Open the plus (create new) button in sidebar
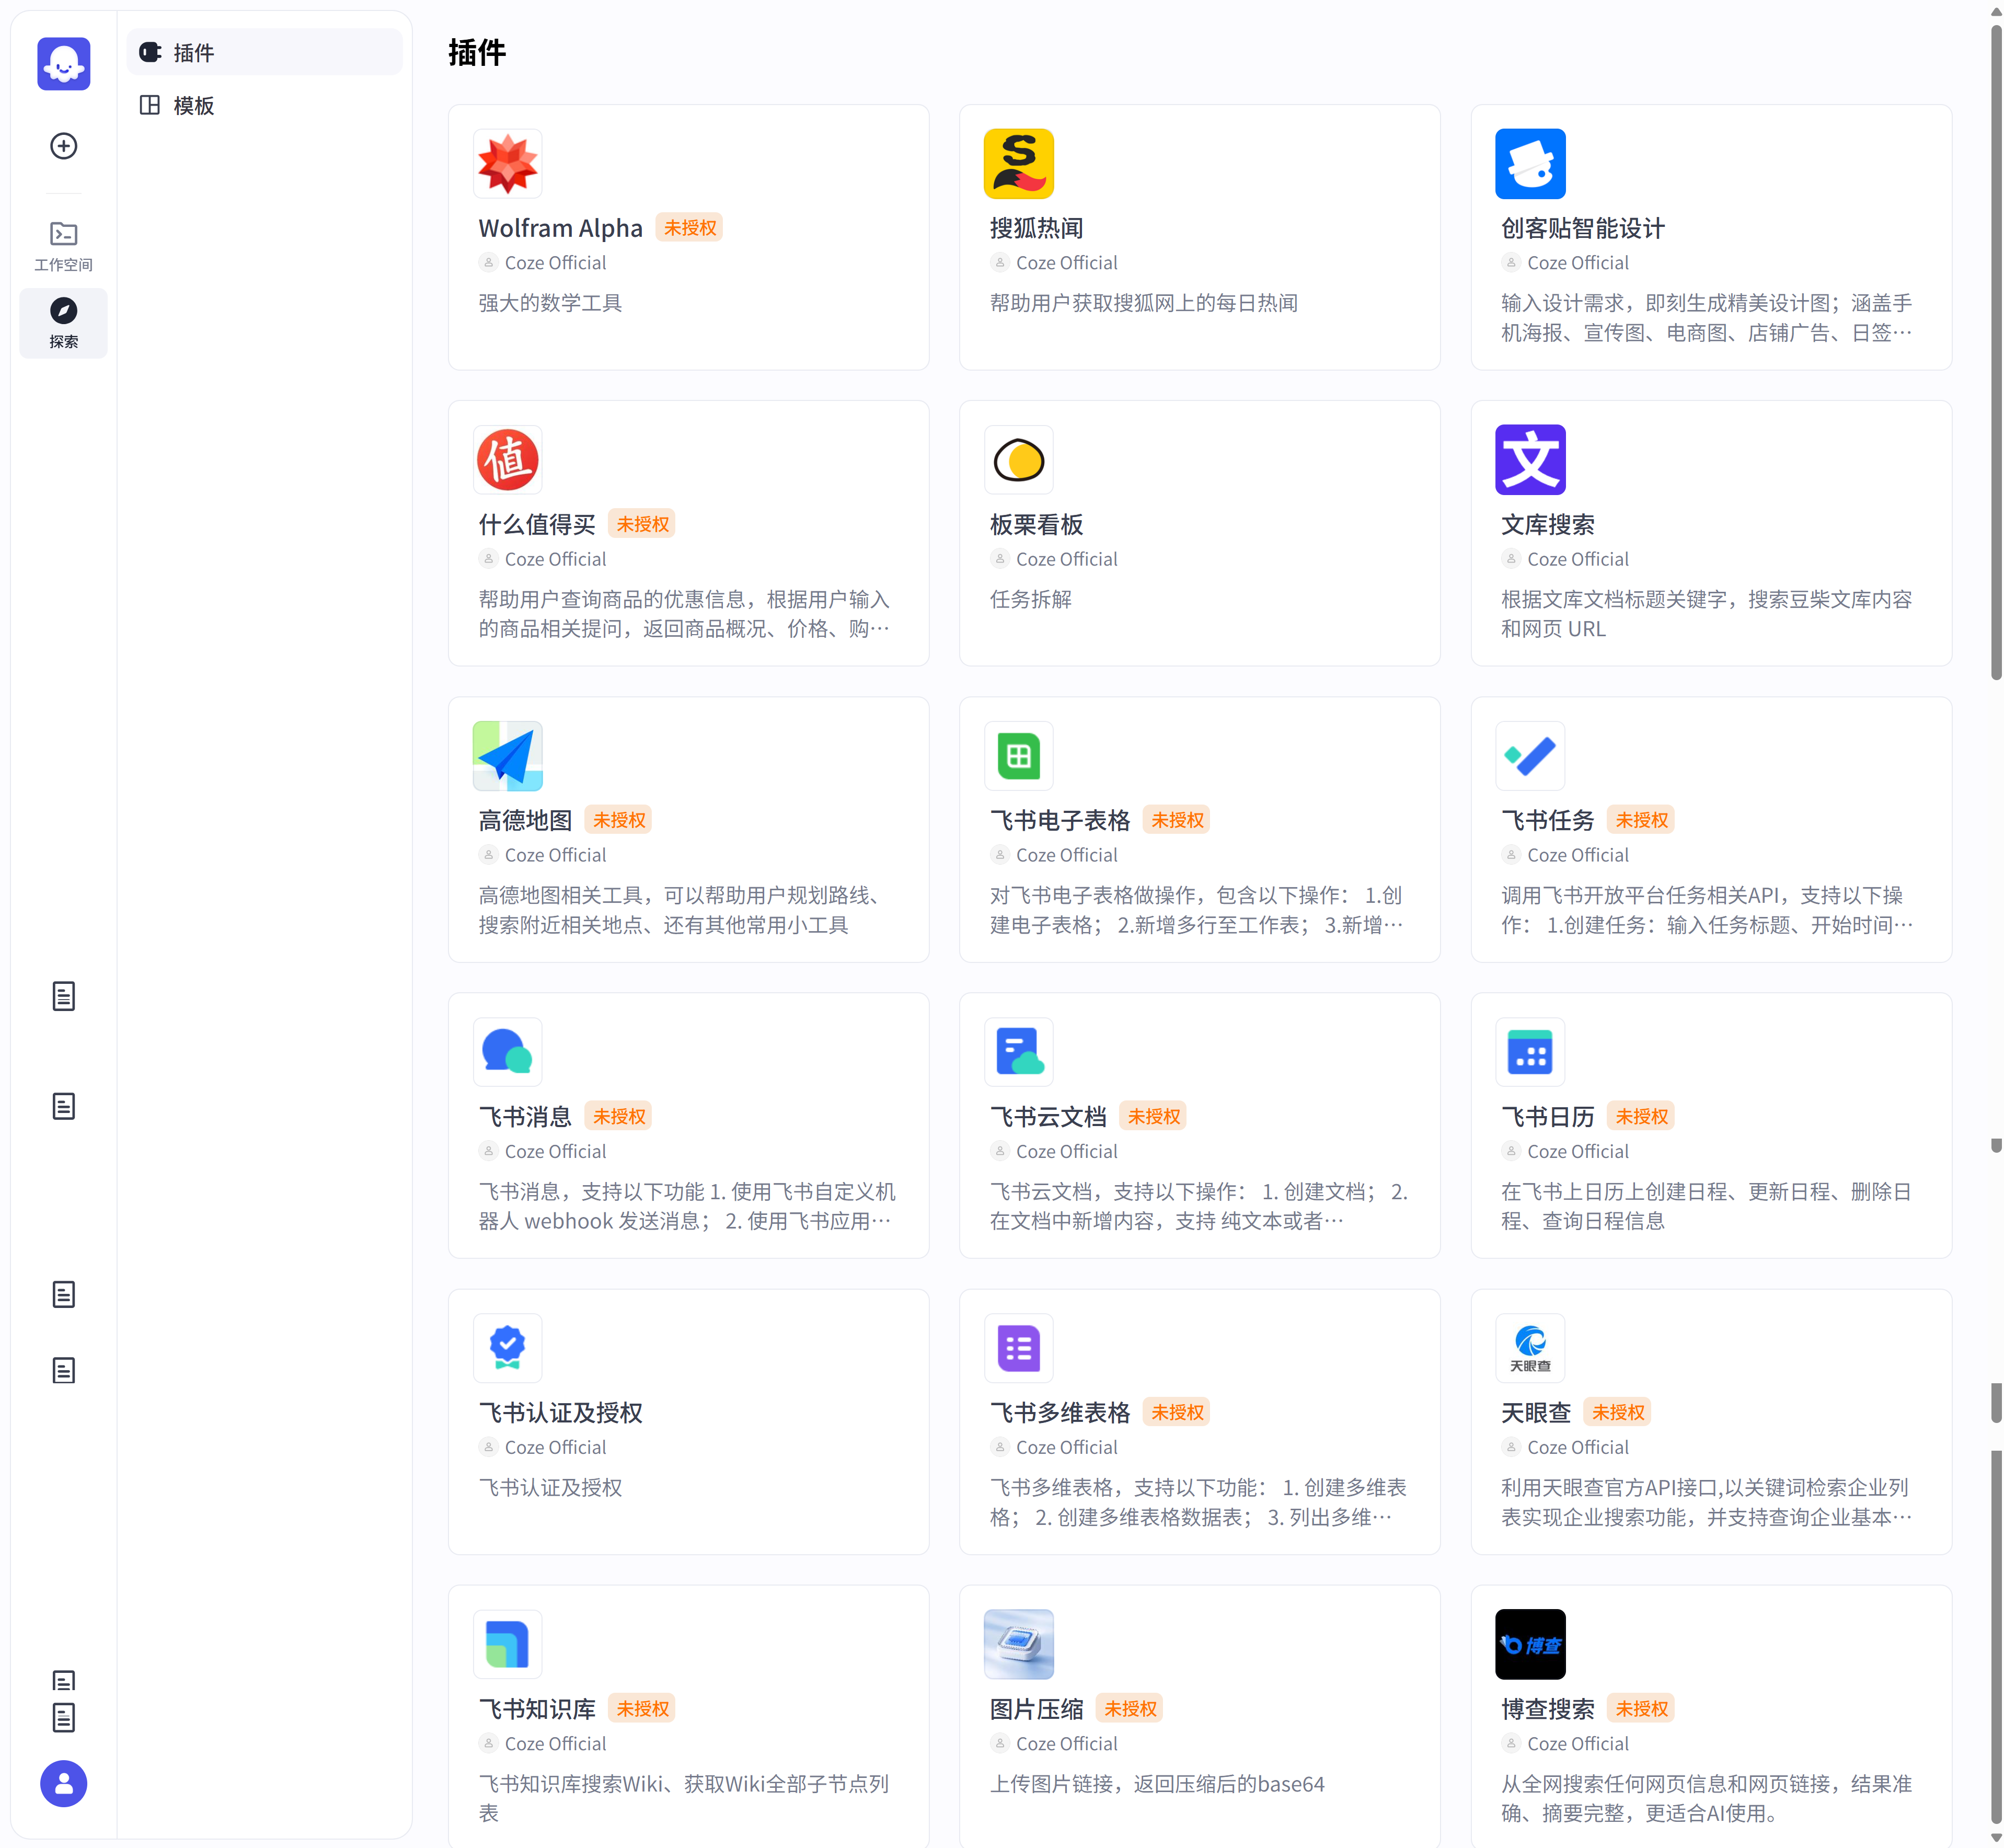This screenshot has height=1848, width=2004. [x=63, y=146]
